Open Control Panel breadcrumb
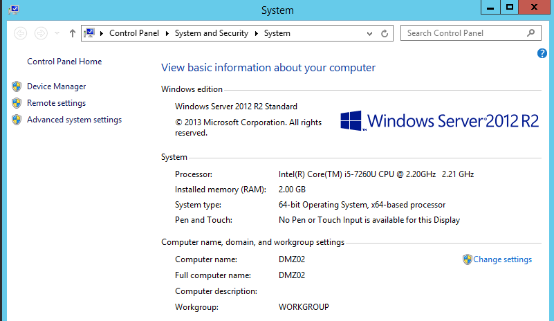The height and width of the screenshot is (321, 554). coord(134,33)
